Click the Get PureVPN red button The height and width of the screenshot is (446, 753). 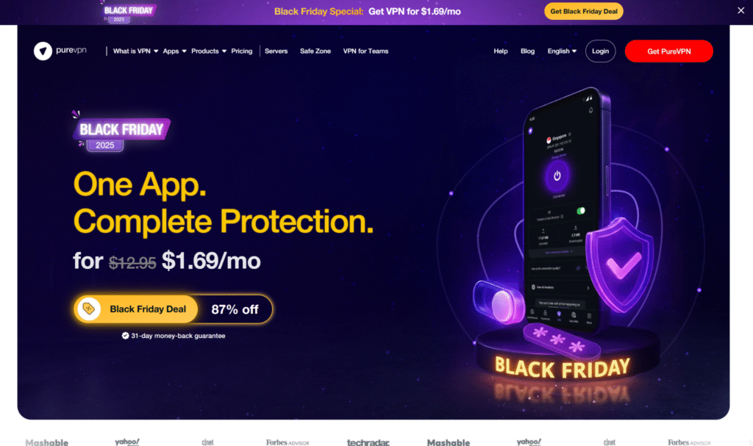(668, 51)
